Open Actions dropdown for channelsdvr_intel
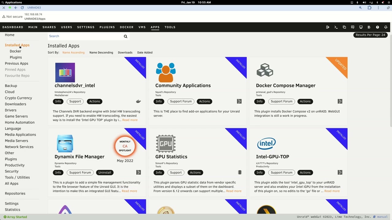The height and width of the screenshot is (220, 392). click(x=95, y=101)
